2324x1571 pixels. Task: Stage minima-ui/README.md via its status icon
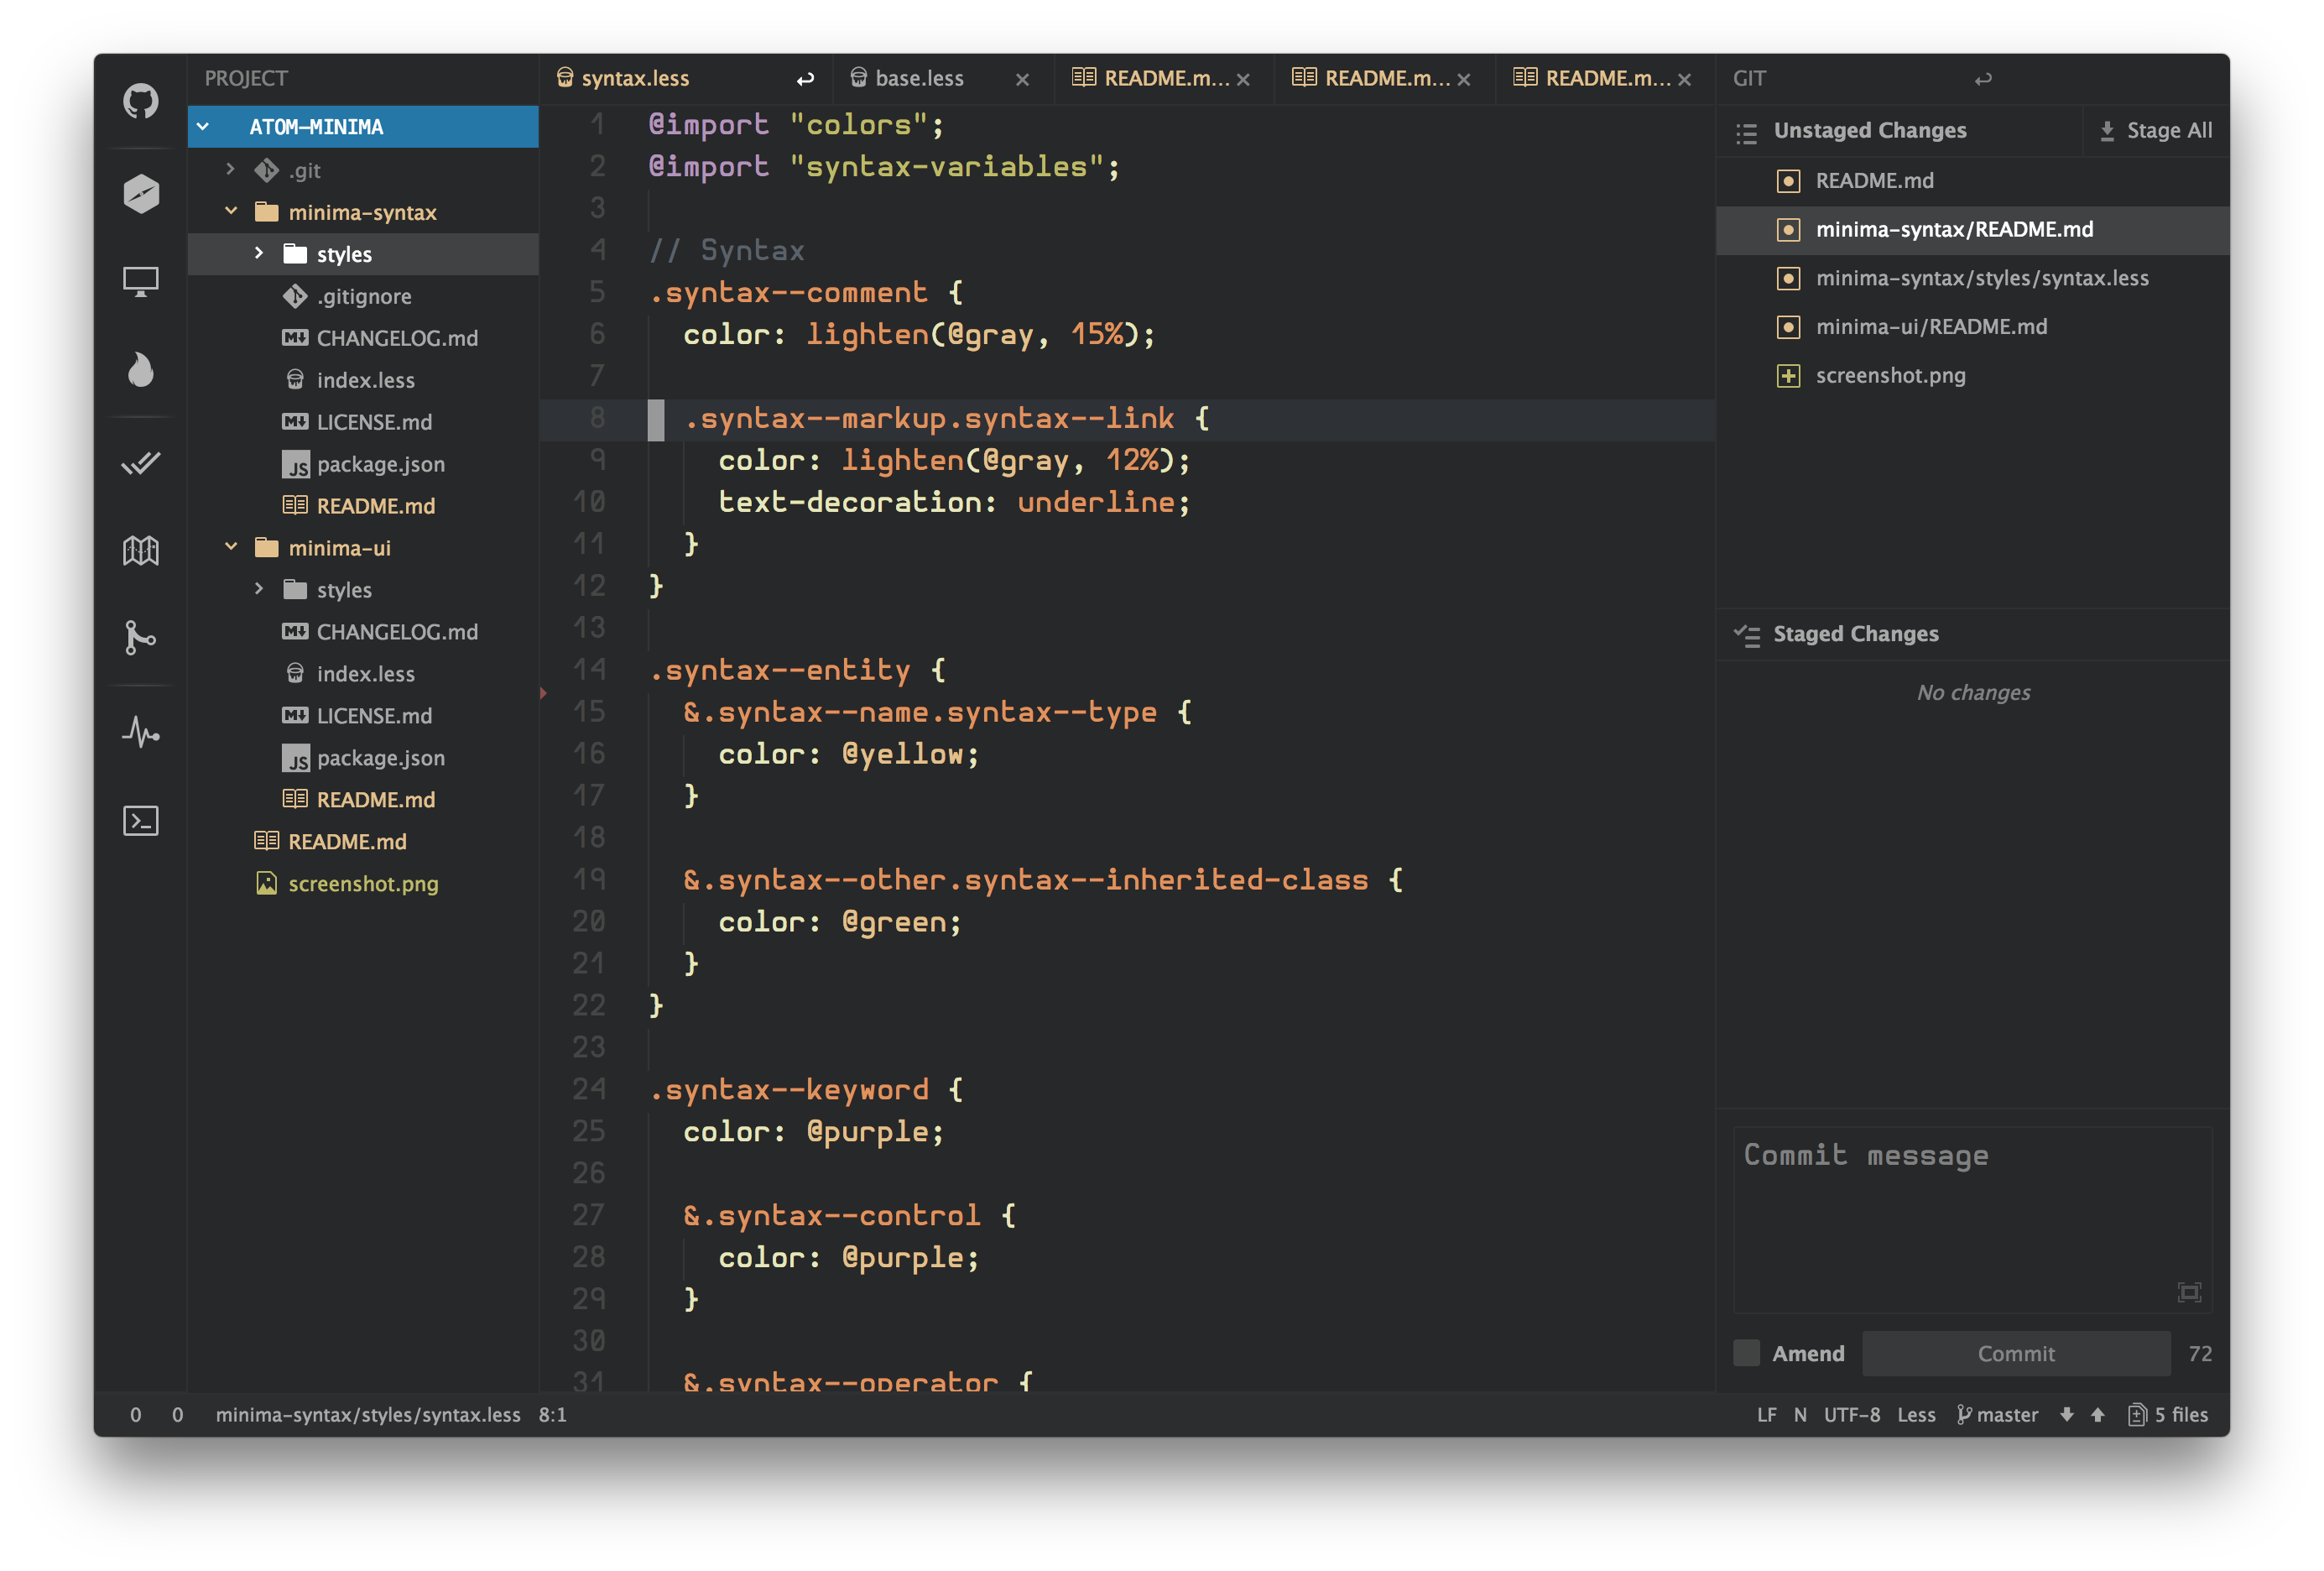coord(1788,327)
